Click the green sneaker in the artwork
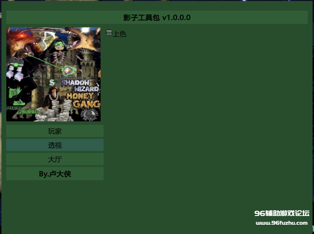Screen dimensions: 314x234 (18, 102)
